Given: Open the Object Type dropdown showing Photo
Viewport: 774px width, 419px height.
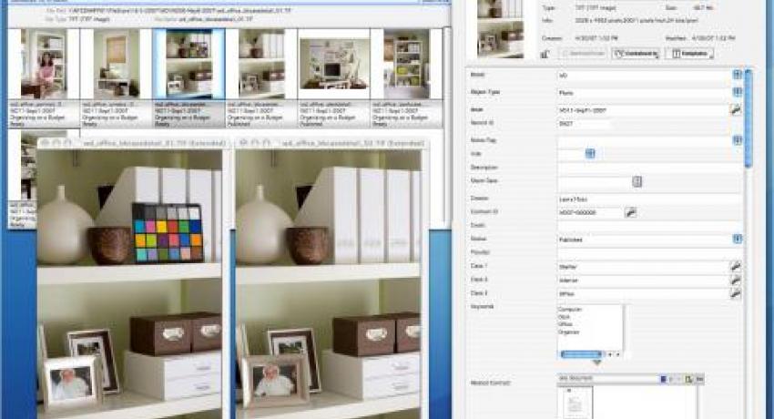Looking at the screenshot, I should tap(737, 92).
